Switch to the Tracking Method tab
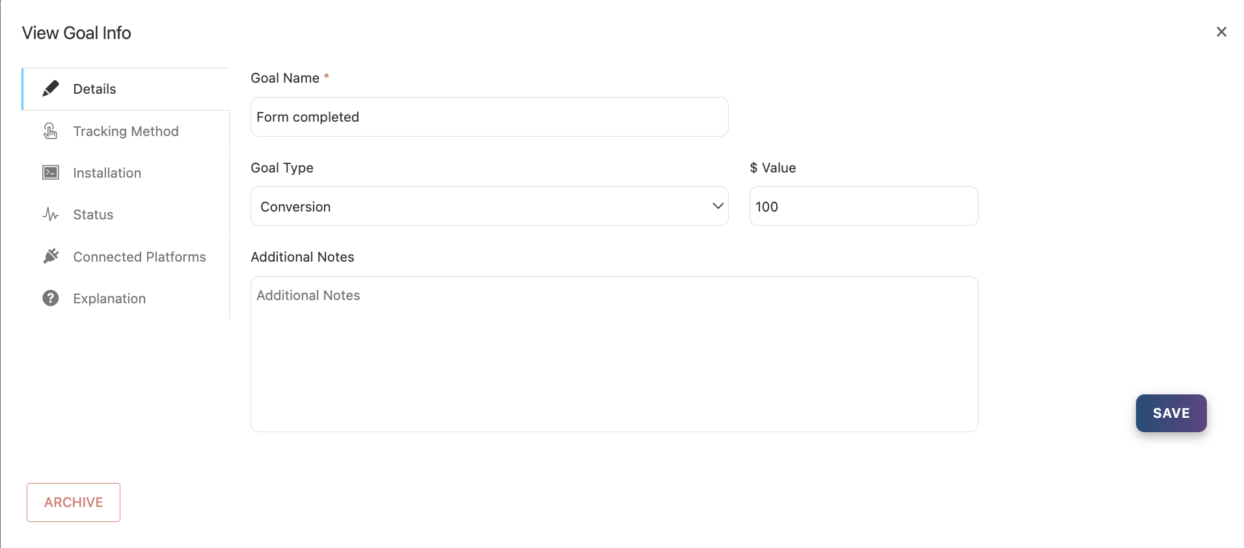 126,131
